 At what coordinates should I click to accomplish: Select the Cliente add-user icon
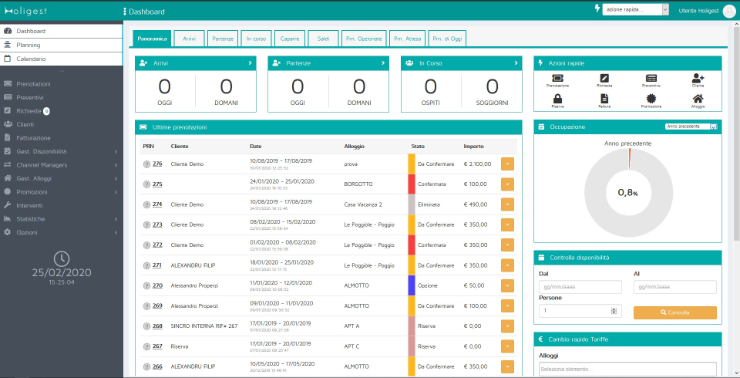click(x=698, y=79)
